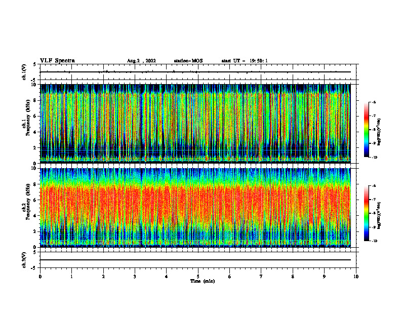Click the "ch.3(V)" axis label
The width and height of the screenshot is (401, 310).
[24, 260]
